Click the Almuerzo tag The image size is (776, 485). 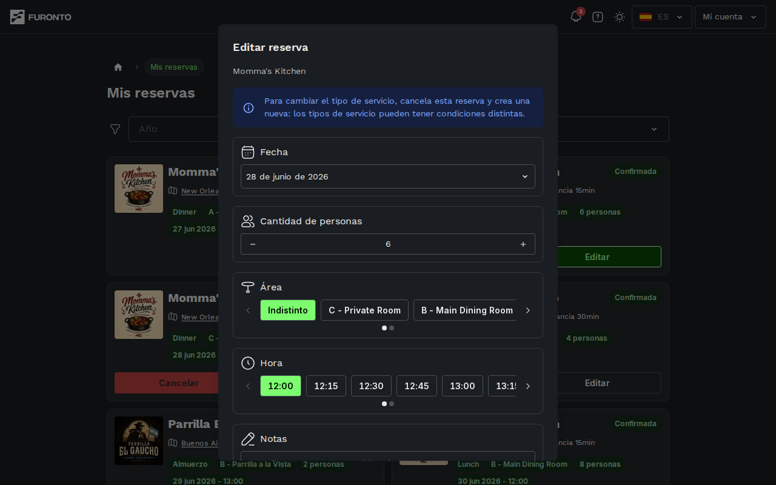click(x=190, y=464)
